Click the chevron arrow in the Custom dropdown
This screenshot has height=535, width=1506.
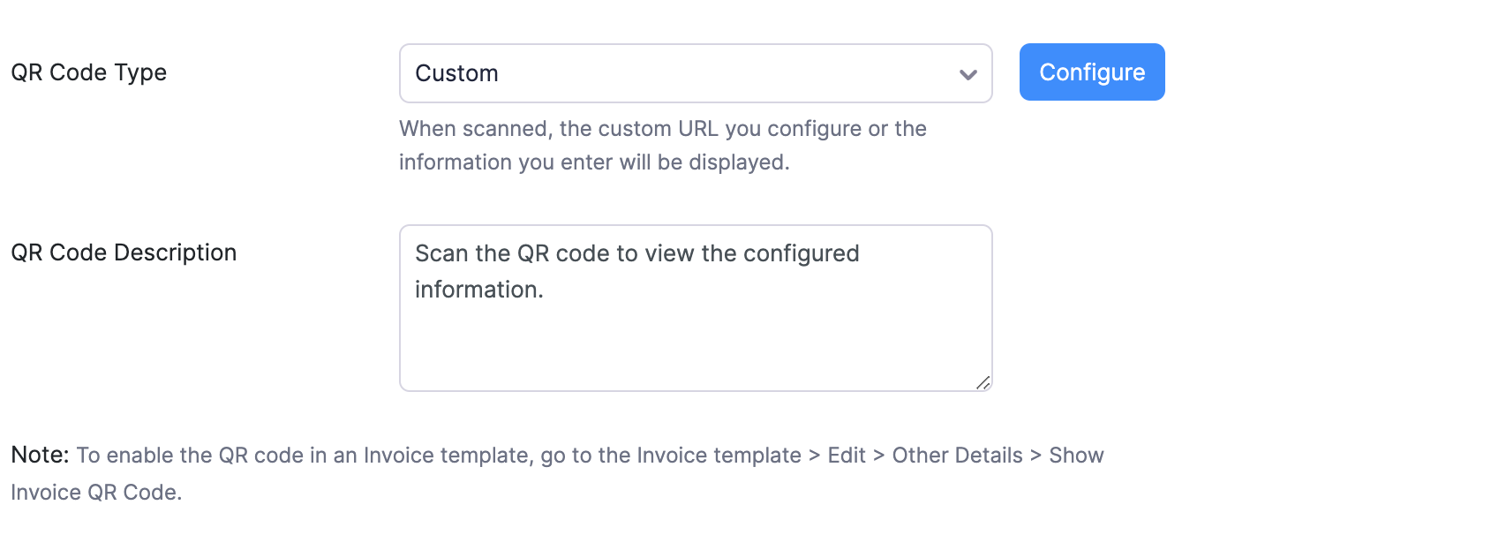click(968, 74)
